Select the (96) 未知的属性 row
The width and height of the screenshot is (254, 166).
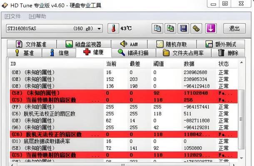[124, 127]
